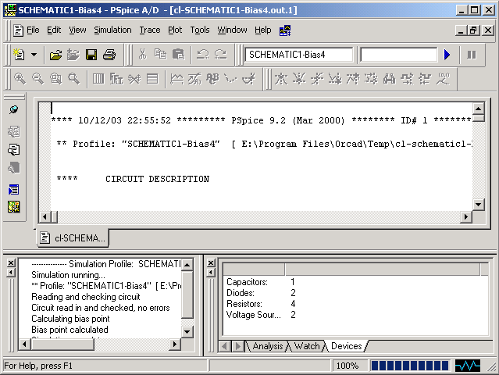Click the Cursor Peak icon
Screen dimensions: 499x375
[281, 79]
